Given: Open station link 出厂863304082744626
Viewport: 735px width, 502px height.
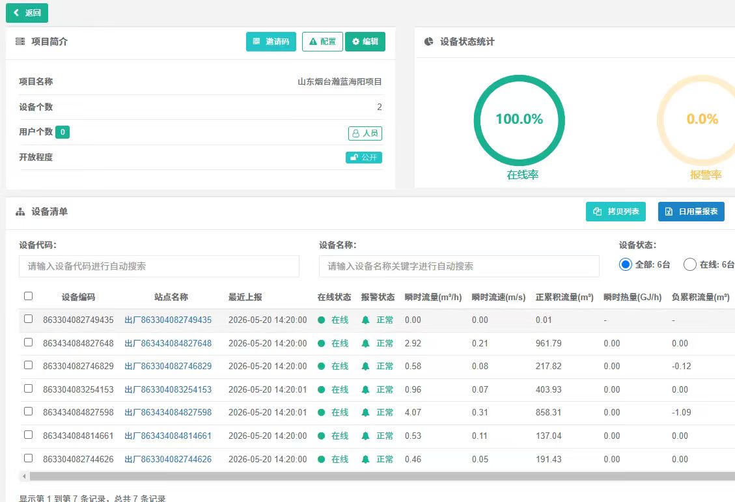Looking at the screenshot, I should [x=168, y=459].
